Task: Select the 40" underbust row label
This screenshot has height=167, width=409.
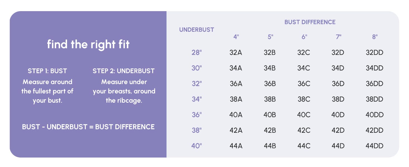Action: [x=197, y=146]
